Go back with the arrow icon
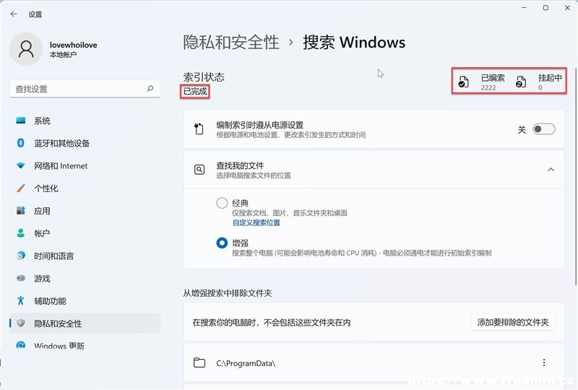 click(x=14, y=14)
